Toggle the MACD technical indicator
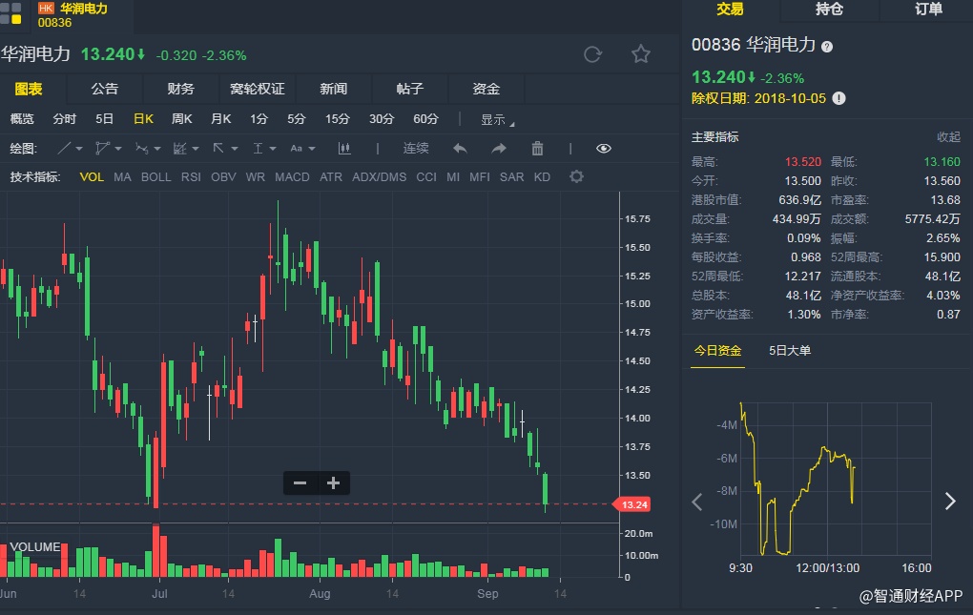Viewport: 973px width, 615px height. 292,177
